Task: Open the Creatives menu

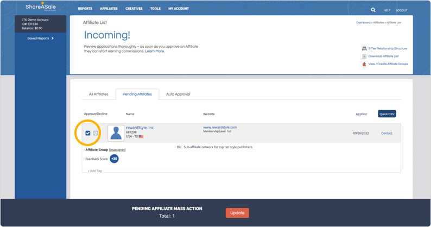Action: pyautogui.click(x=134, y=9)
